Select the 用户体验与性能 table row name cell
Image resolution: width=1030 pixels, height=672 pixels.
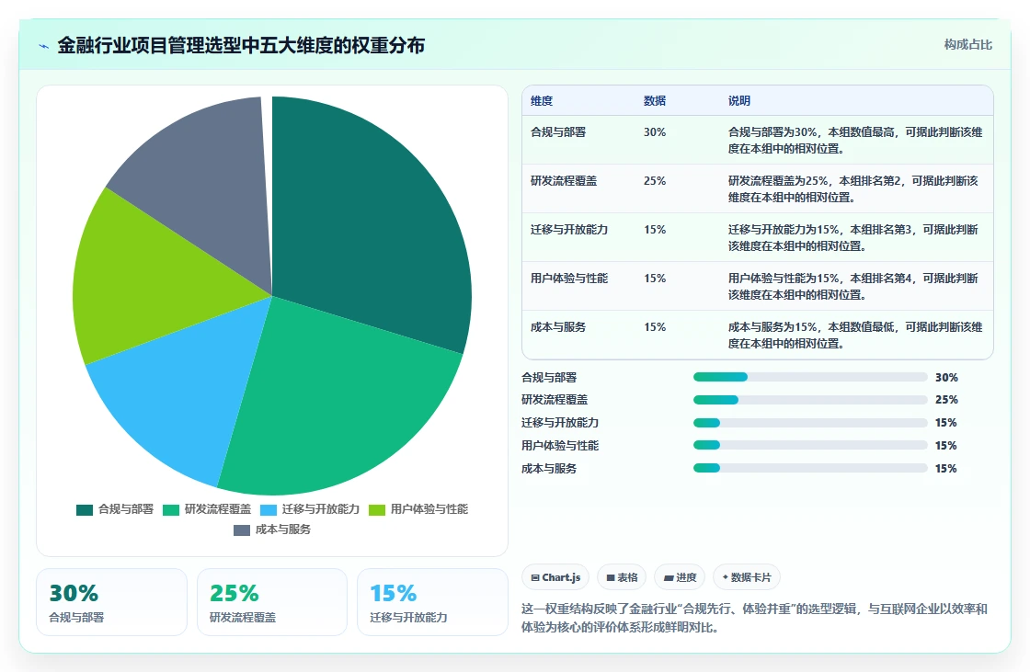pyautogui.click(x=569, y=278)
